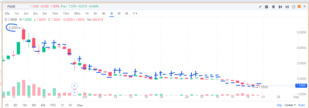Switch to 15m interval
This screenshot has height=108, width=309.
click(x=66, y=13)
